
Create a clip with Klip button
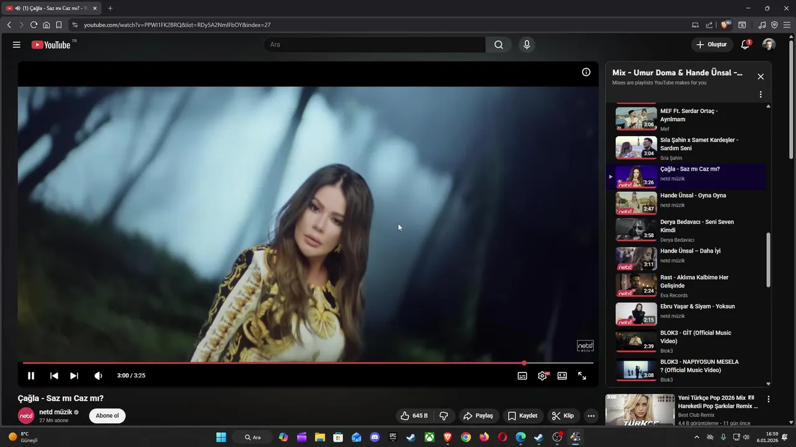click(x=563, y=415)
